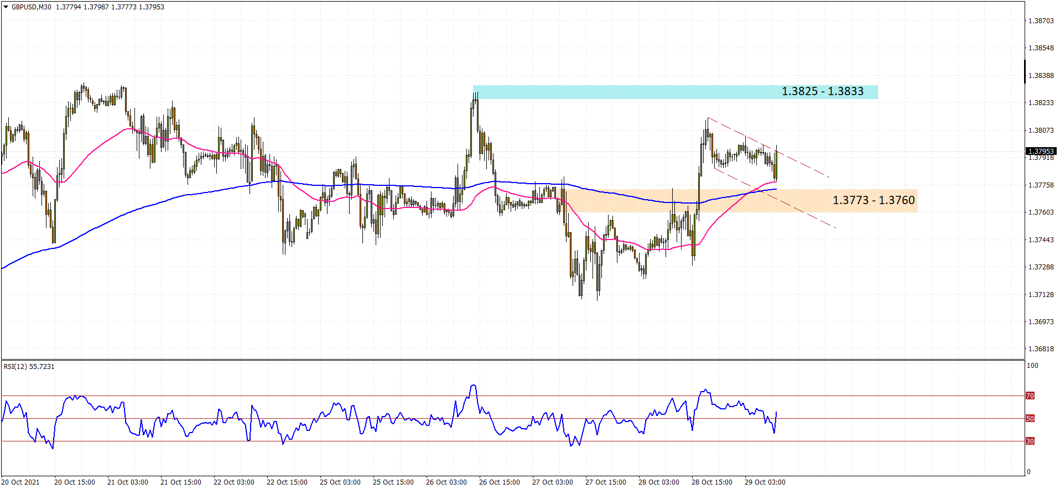The image size is (1060, 489).
Task: Click the 25 Oct 03:00 time axis label
Action: 340,482
